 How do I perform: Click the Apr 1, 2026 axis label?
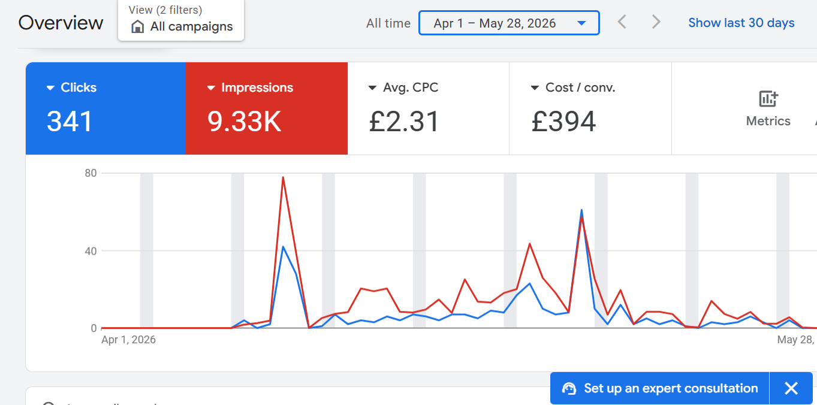tap(128, 340)
